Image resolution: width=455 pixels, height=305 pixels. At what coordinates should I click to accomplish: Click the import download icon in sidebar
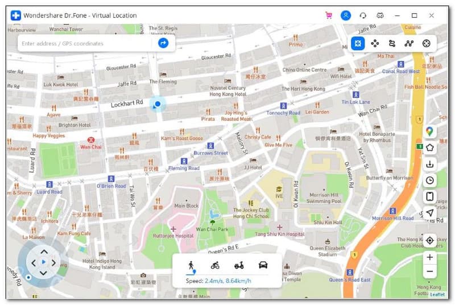coord(430,164)
